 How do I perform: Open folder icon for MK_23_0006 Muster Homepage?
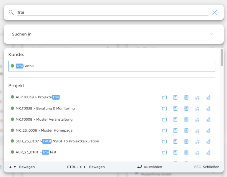(164, 130)
